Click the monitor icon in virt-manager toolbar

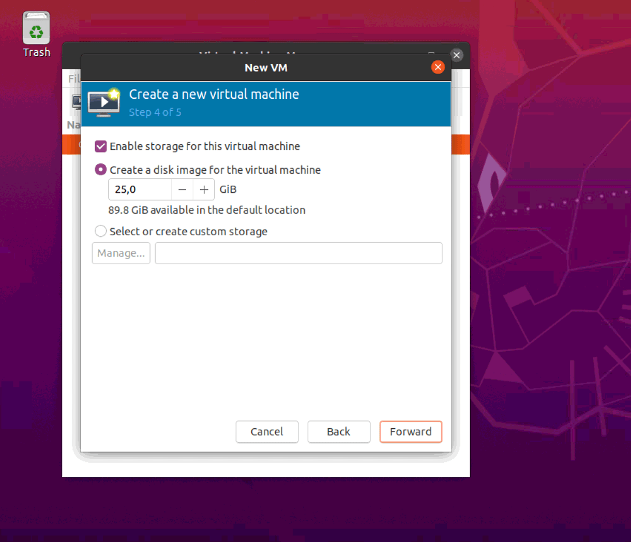76,102
